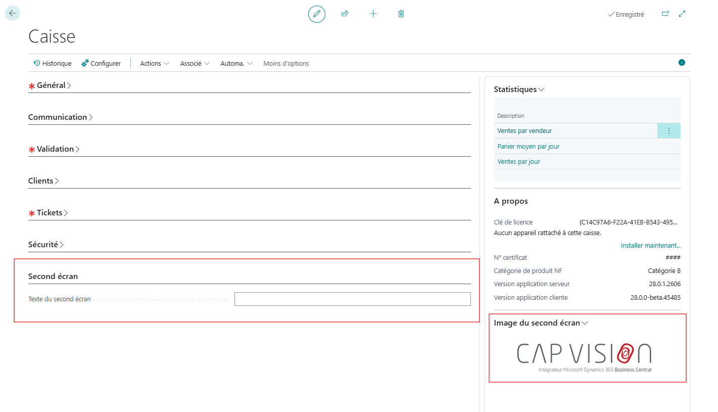This screenshot has width=718, height=412.
Task: Click the Texte du second écran field
Action: (353, 299)
